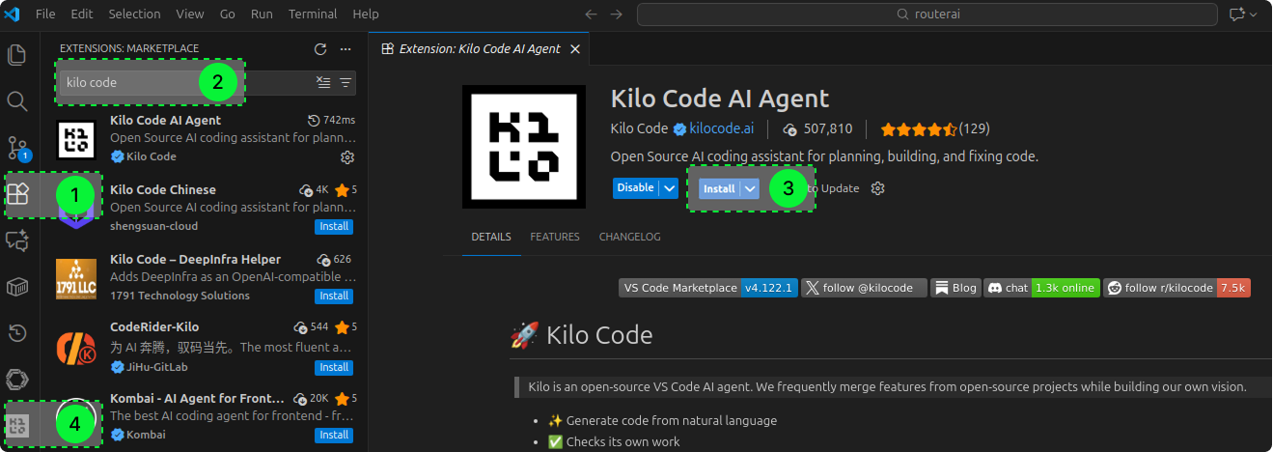Expand the chat dropdown in title bar

point(1255,14)
